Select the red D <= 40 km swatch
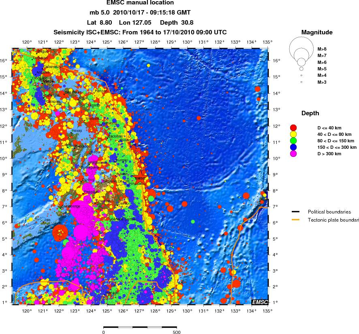 tap(293, 128)
